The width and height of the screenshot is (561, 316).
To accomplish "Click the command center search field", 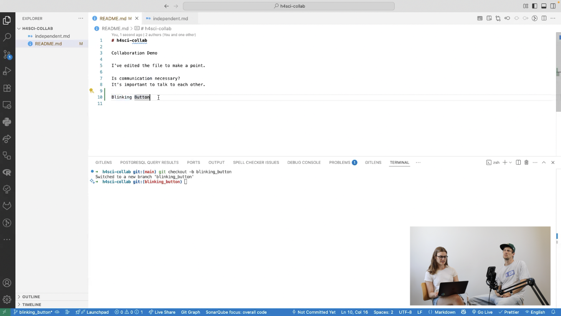I will tap(289, 6).
